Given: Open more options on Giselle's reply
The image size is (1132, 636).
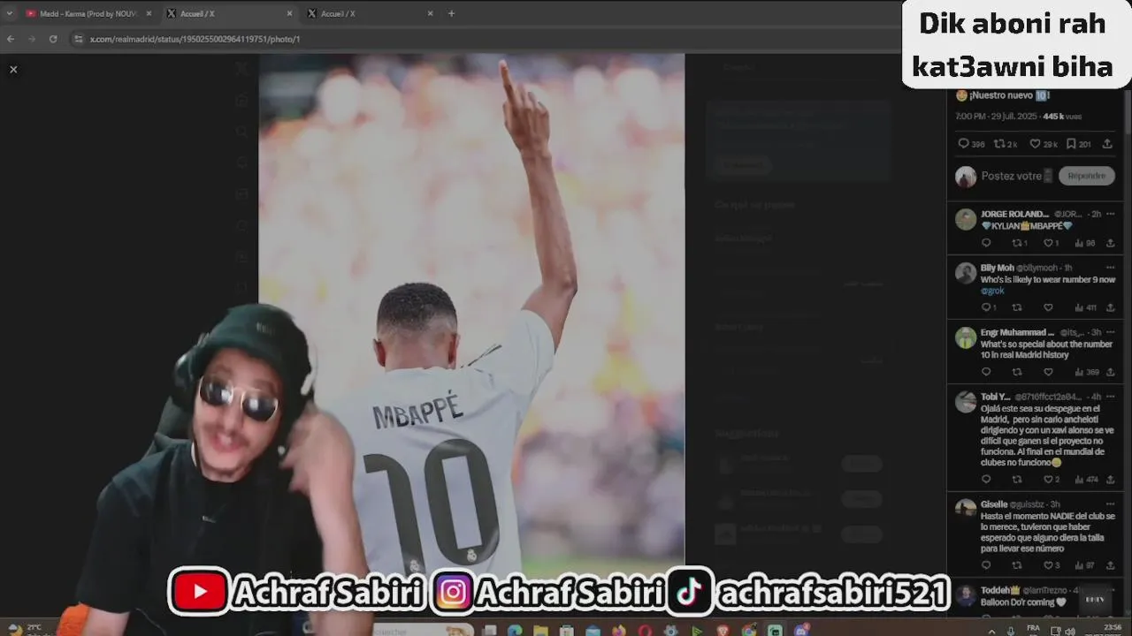Looking at the screenshot, I should [1110, 504].
